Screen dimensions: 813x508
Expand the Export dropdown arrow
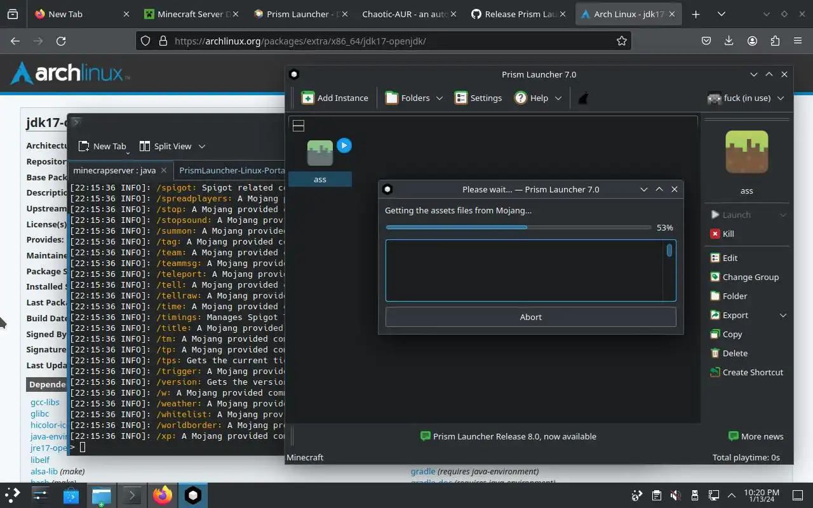783,315
